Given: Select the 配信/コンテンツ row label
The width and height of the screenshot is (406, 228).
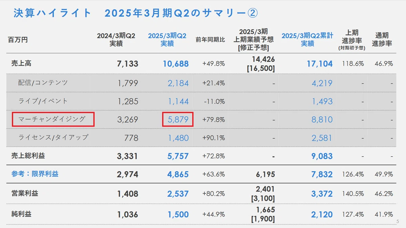Looking at the screenshot, I should tap(43, 82).
